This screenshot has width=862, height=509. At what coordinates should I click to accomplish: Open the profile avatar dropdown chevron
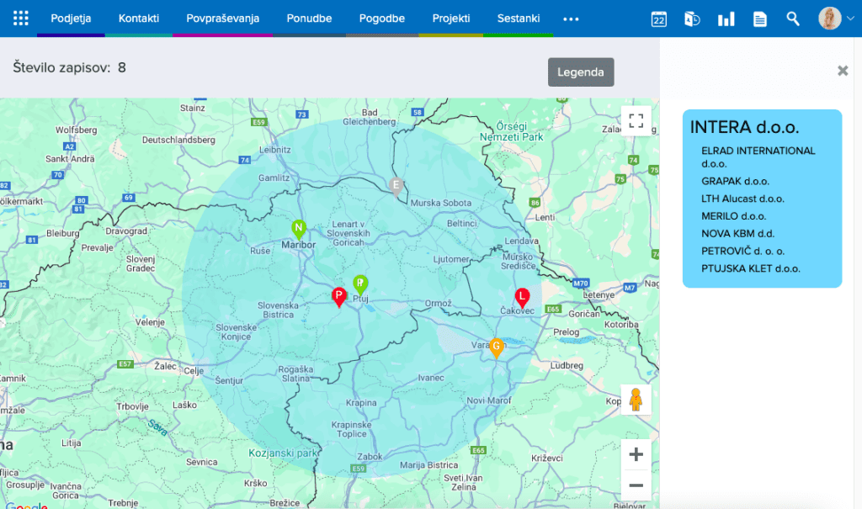850,18
